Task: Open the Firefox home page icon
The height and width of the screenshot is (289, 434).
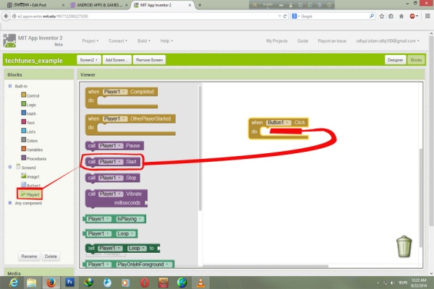Action: tap(401, 17)
